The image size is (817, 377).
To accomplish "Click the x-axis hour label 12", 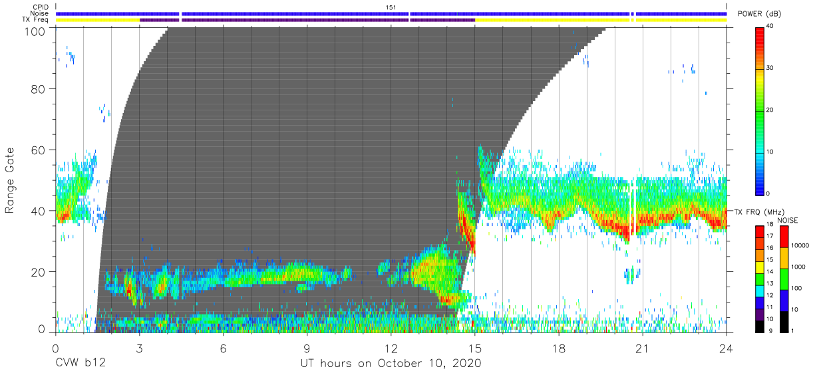I will (x=391, y=348).
